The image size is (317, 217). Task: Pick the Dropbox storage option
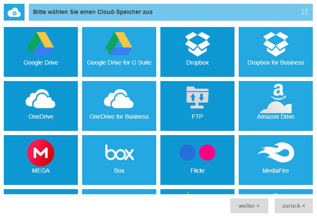(197, 52)
